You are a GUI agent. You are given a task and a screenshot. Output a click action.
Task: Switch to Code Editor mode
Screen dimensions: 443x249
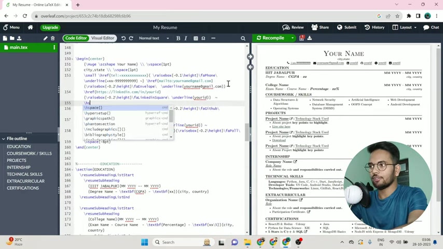(x=76, y=38)
